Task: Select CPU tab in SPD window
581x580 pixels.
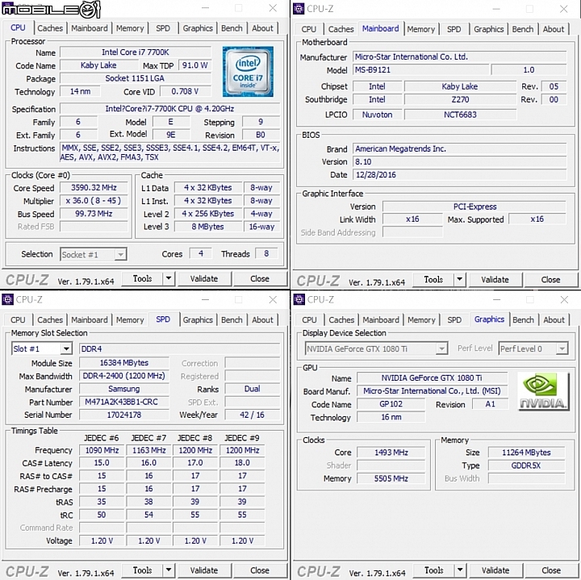Action: [18, 319]
